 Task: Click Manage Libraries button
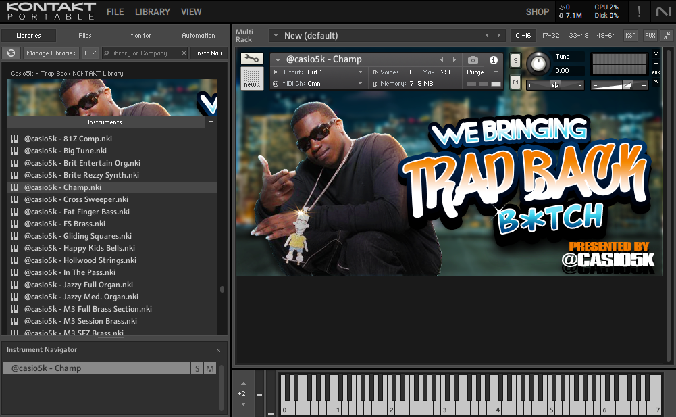pyautogui.click(x=51, y=53)
